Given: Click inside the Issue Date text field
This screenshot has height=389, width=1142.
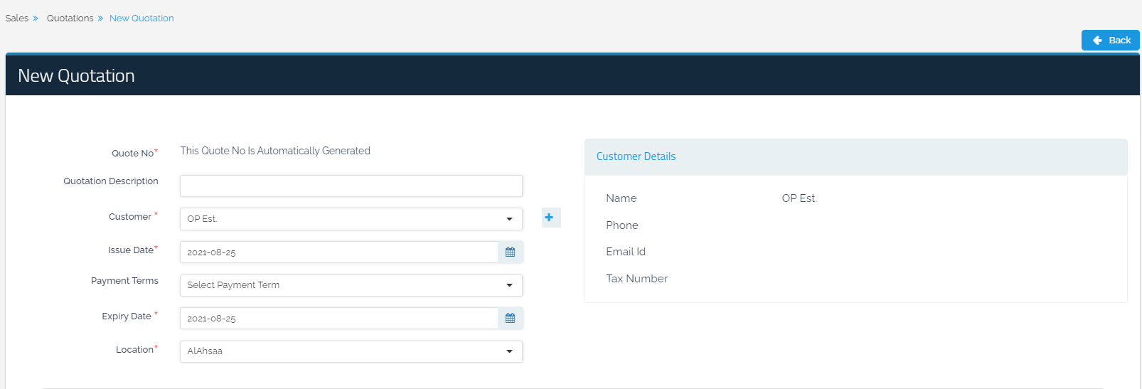Looking at the screenshot, I should point(338,252).
